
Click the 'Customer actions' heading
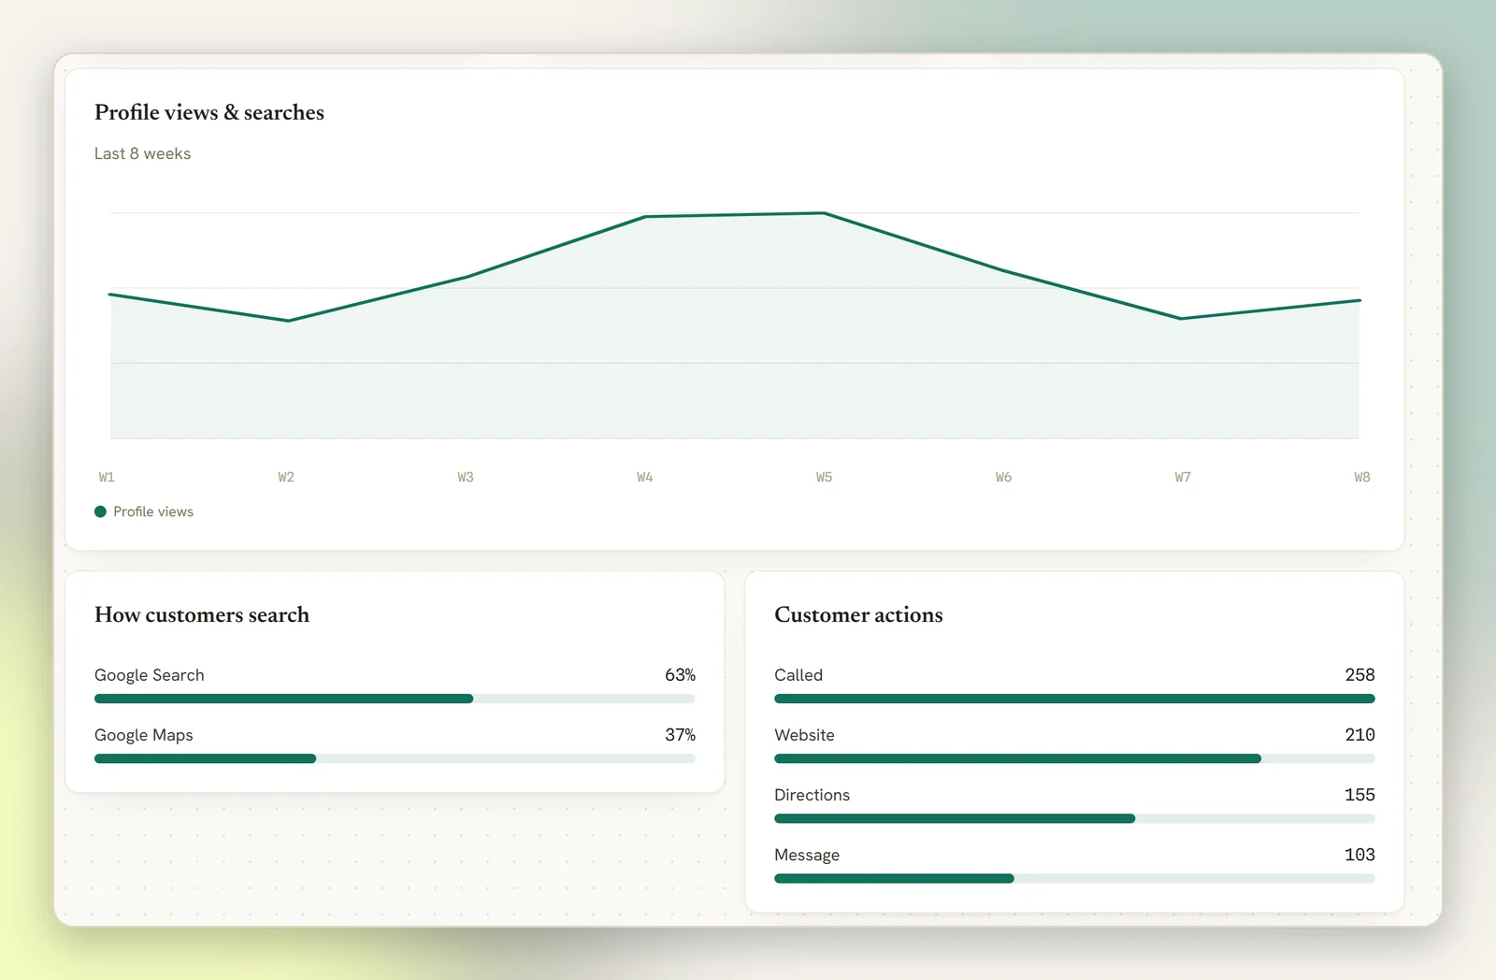[858, 614]
